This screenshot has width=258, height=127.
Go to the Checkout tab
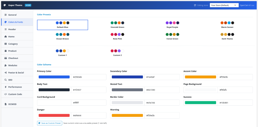click(x=17, y=58)
